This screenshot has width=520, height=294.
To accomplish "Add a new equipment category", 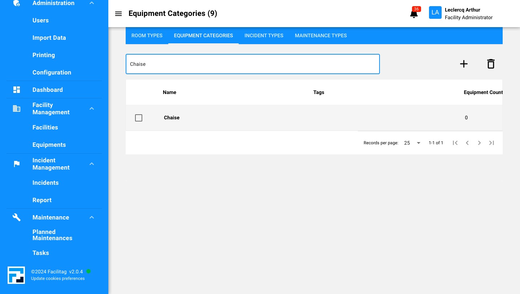I will tap(464, 64).
